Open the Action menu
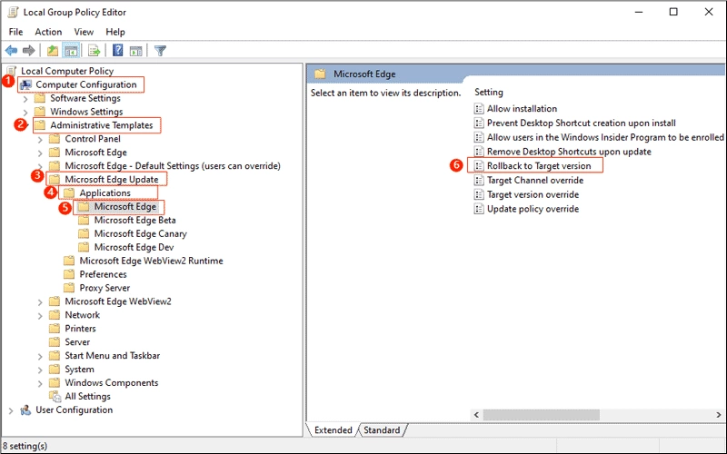Viewport: 727px width, 454px height. 48,32
